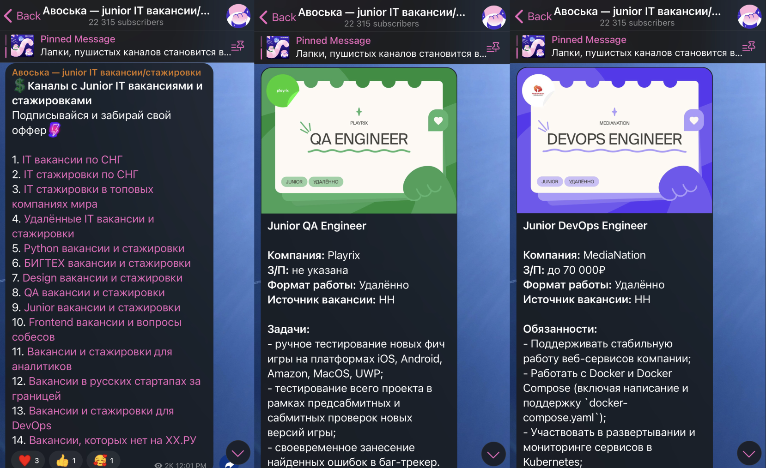Screen dimensions: 766x468
Task: Tap JUNIOR tag on QA Engineer card
Action: (x=294, y=182)
